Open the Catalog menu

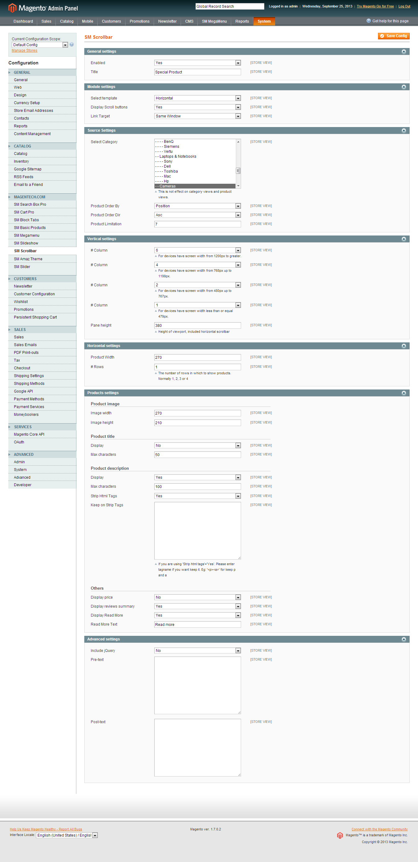67,21
